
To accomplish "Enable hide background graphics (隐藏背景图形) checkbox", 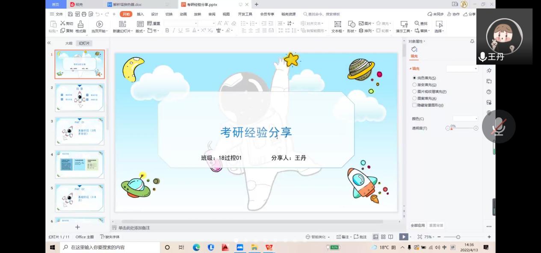I will [414, 105].
